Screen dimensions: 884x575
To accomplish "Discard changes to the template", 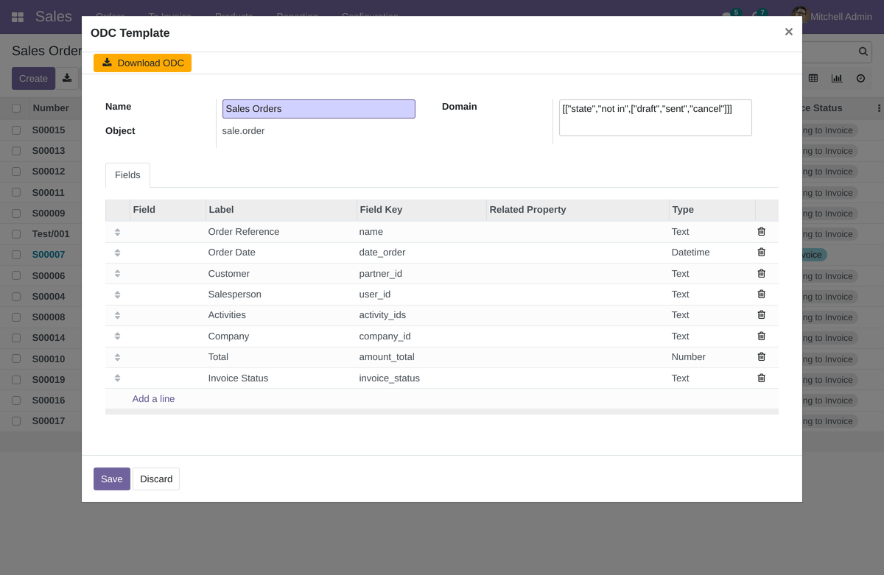I will coord(156,479).
